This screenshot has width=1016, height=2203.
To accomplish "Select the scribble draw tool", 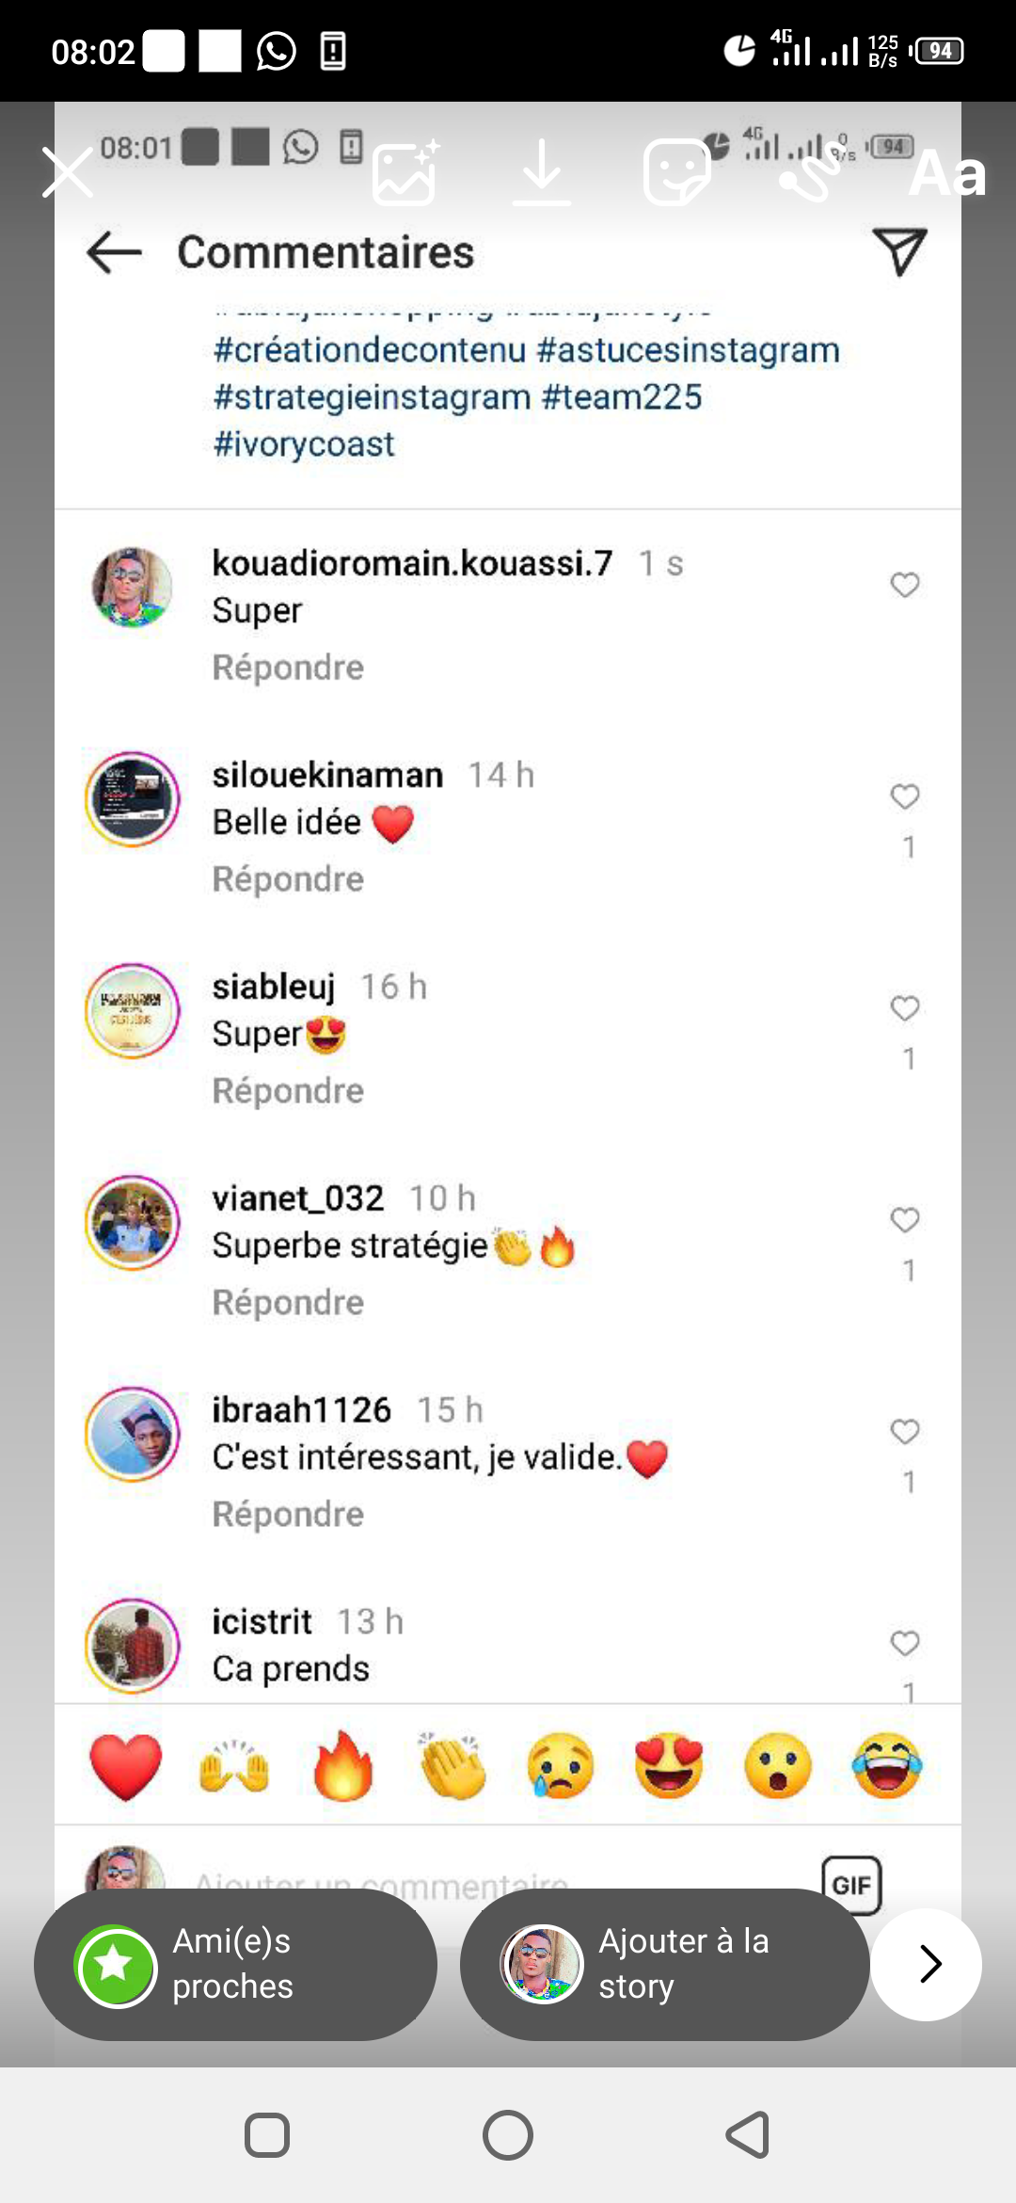I will pyautogui.click(x=810, y=172).
